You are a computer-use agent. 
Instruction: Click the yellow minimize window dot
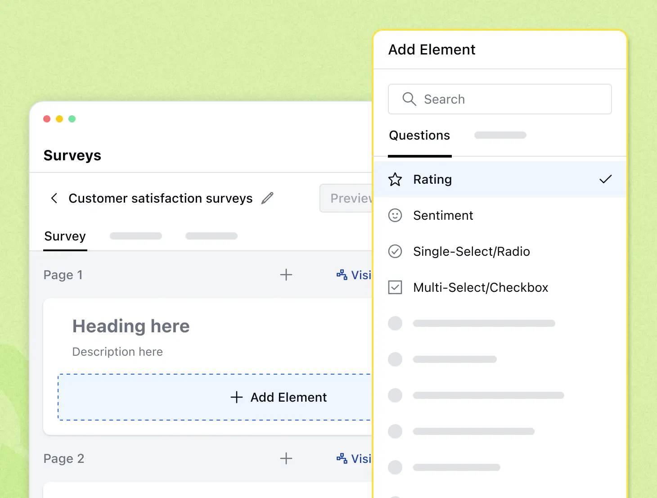coord(59,119)
